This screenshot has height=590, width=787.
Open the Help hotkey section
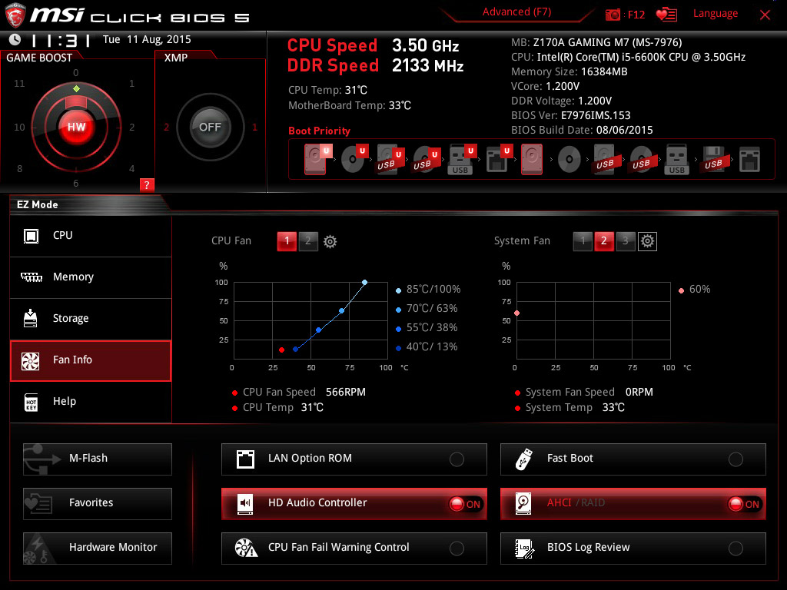click(91, 402)
